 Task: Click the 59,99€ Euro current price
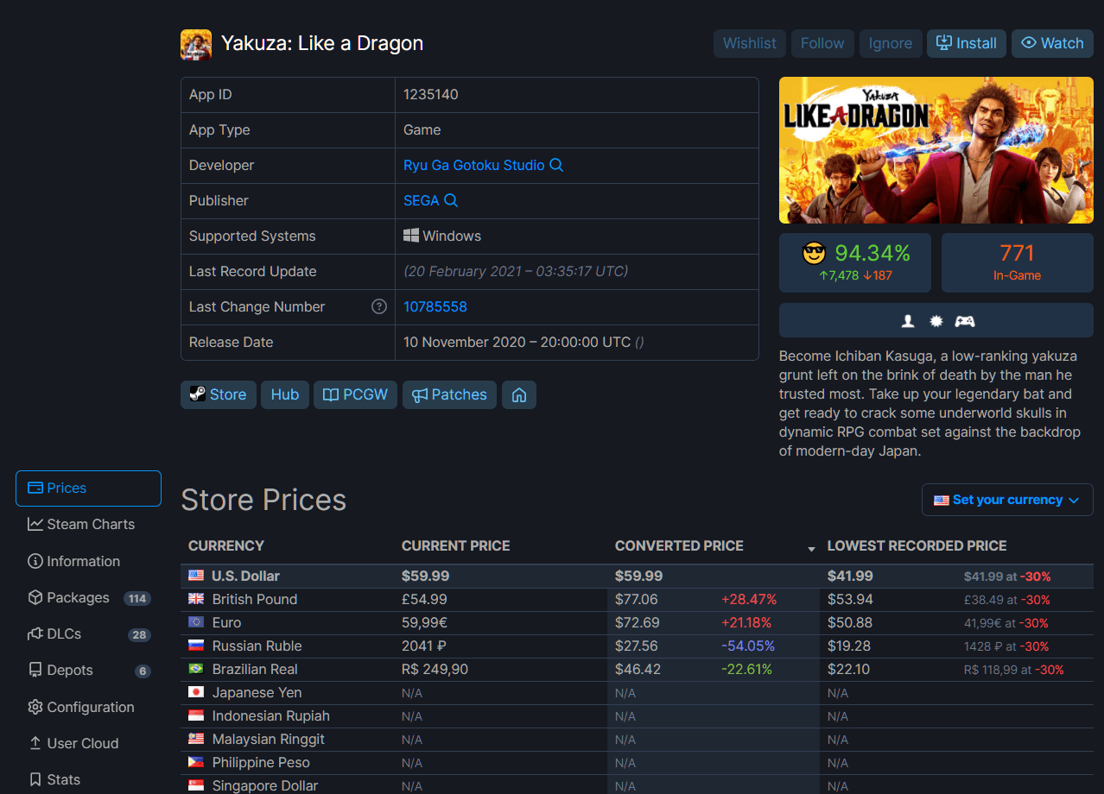coord(424,622)
